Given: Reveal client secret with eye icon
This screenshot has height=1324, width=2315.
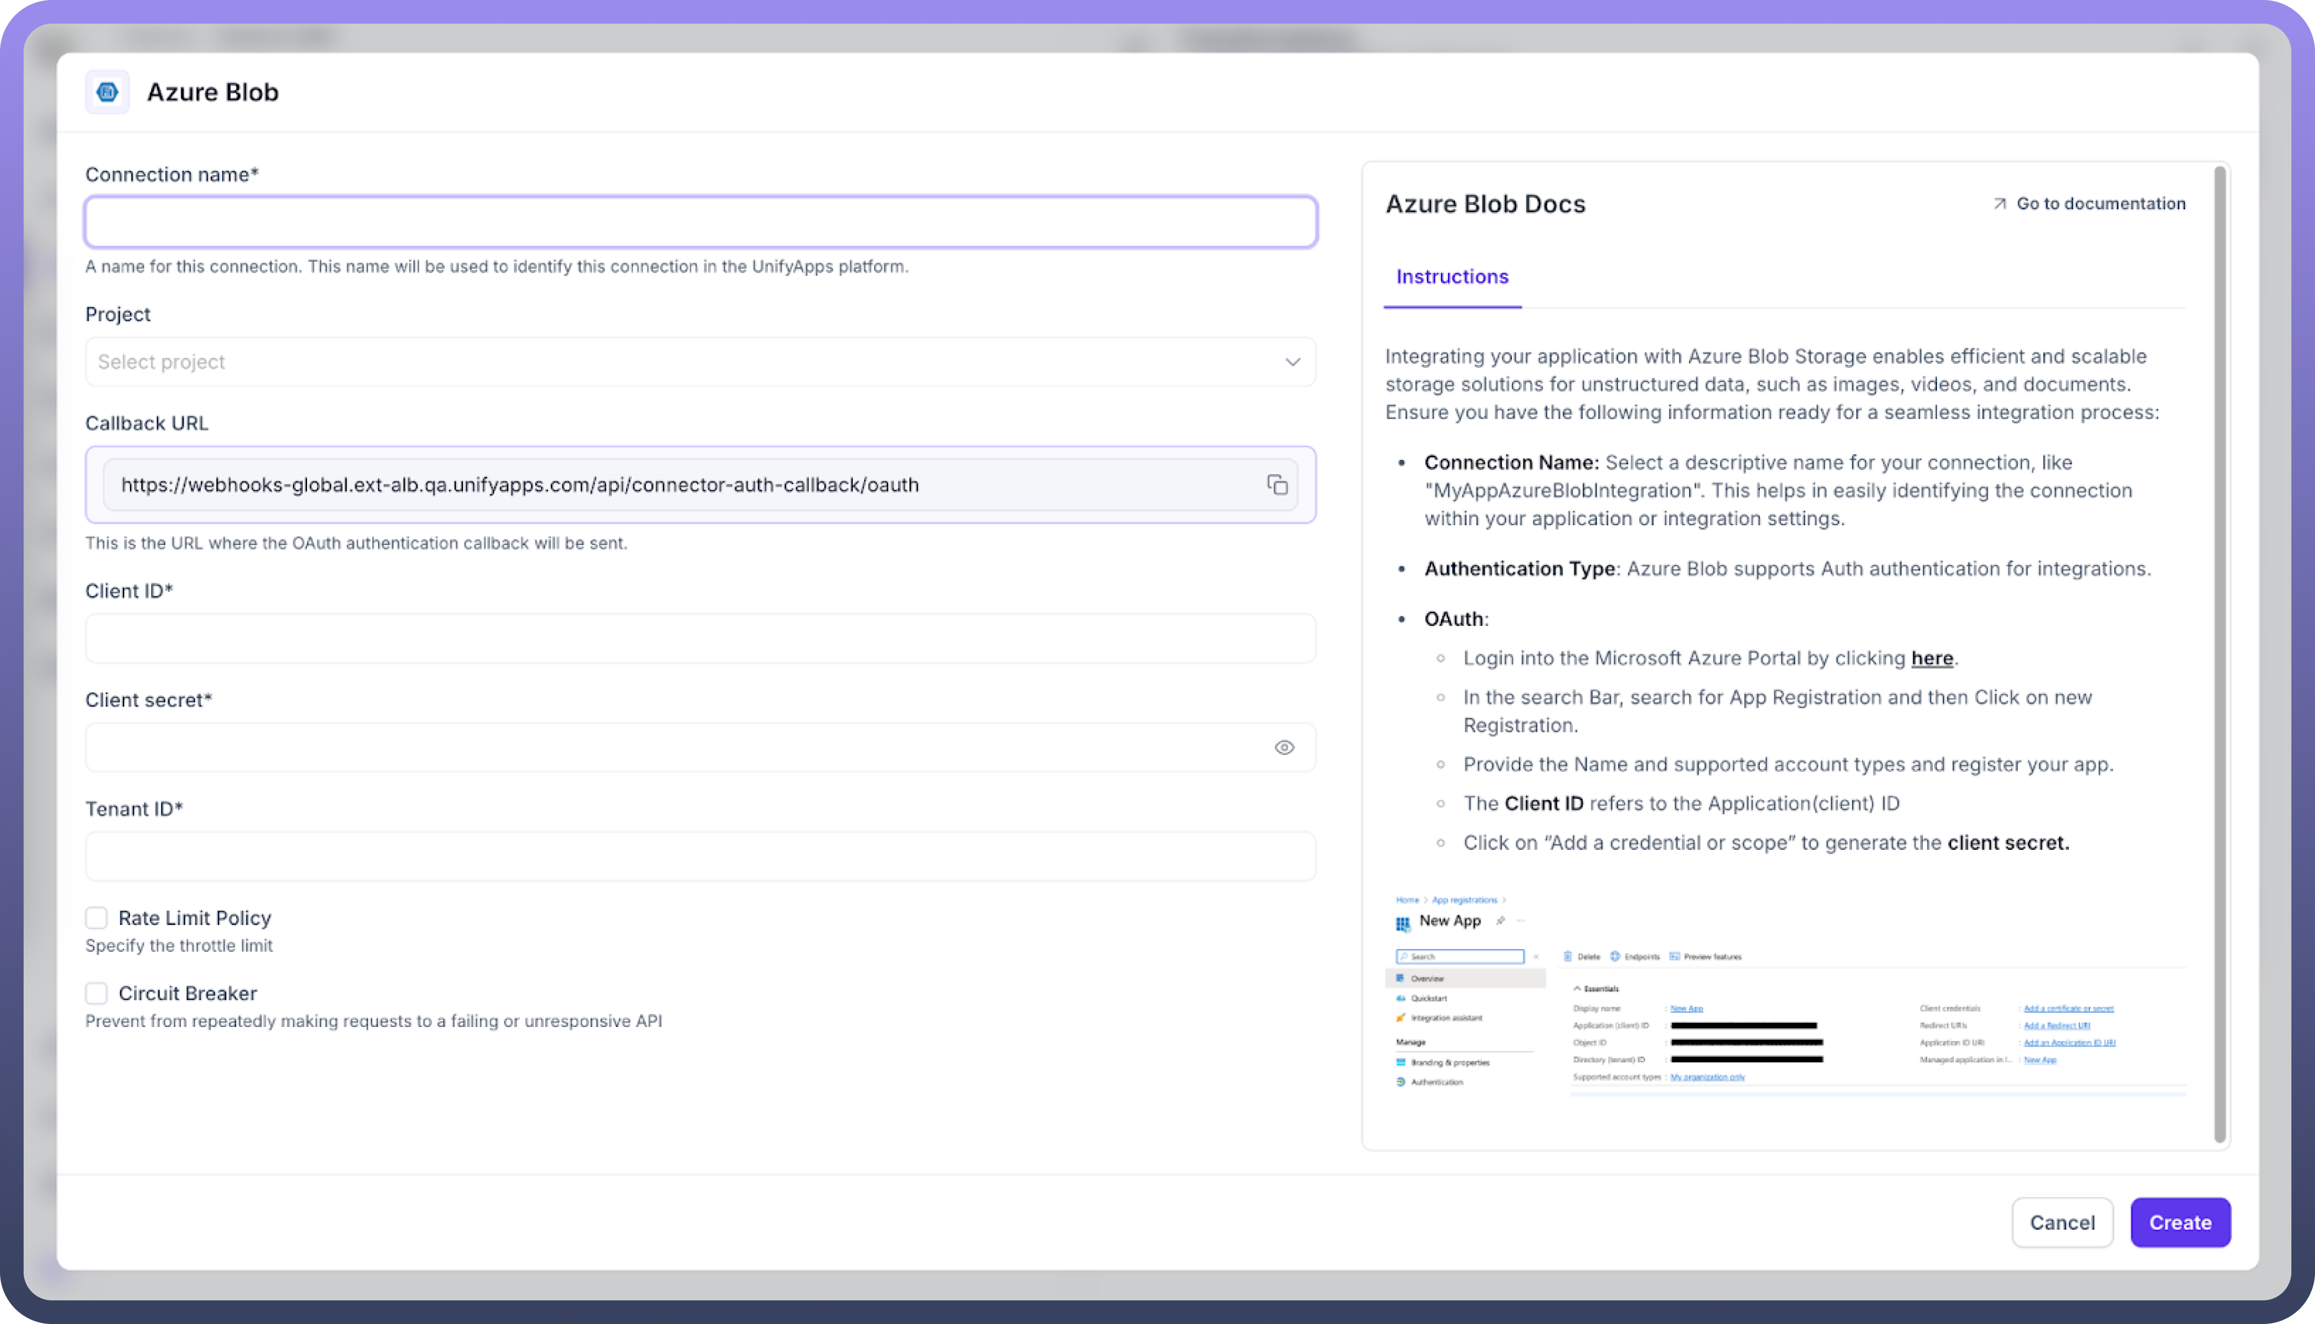Looking at the screenshot, I should [1284, 748].
